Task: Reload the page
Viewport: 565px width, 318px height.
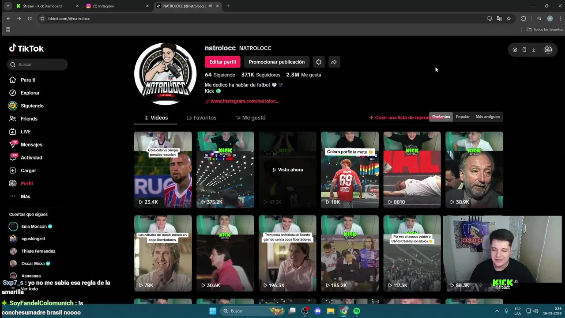Action: click(x=30, y=19)
